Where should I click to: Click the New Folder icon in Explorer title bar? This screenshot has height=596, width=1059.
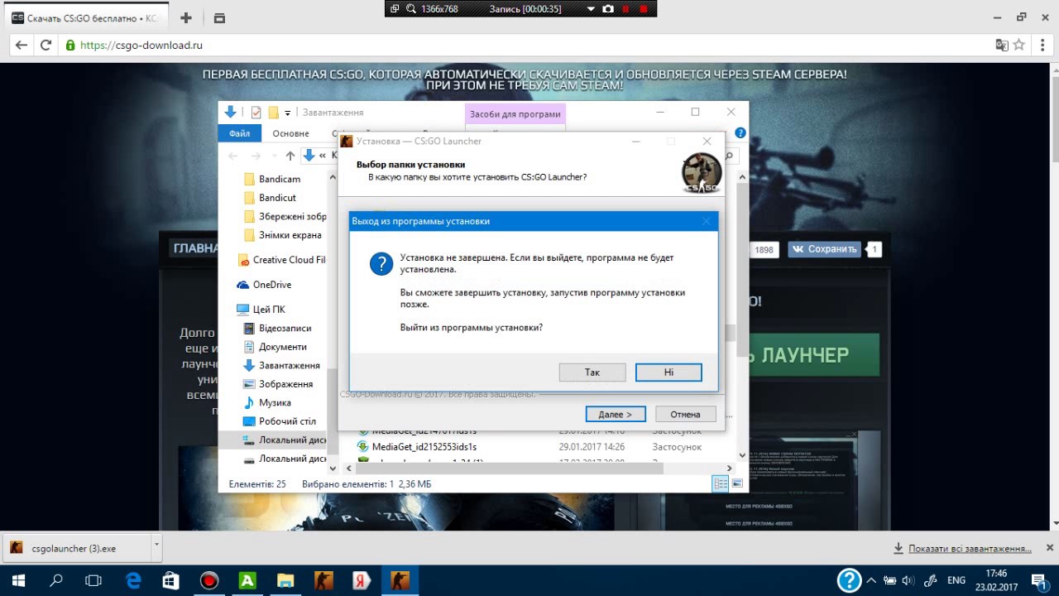pyautogui.click(x=273, y=113)
